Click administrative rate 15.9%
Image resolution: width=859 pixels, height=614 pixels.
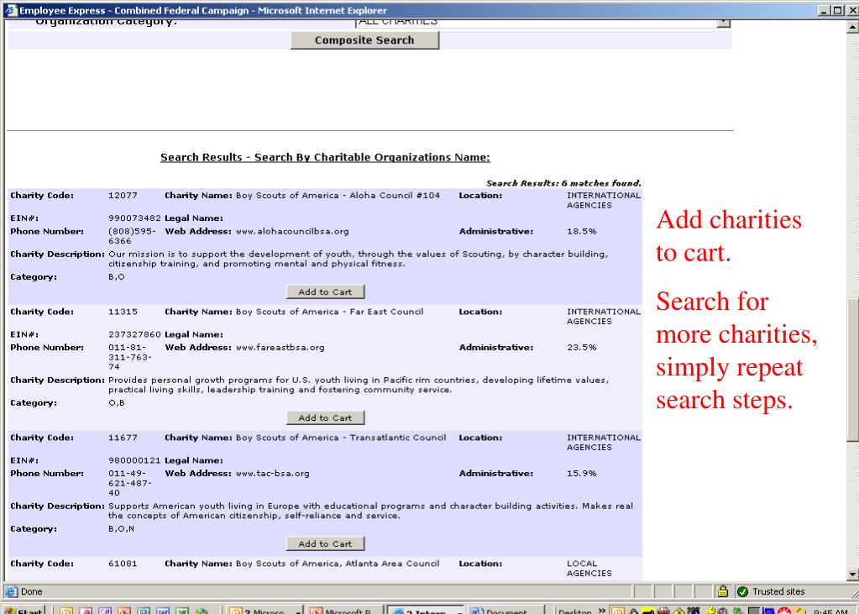(582, 474)
